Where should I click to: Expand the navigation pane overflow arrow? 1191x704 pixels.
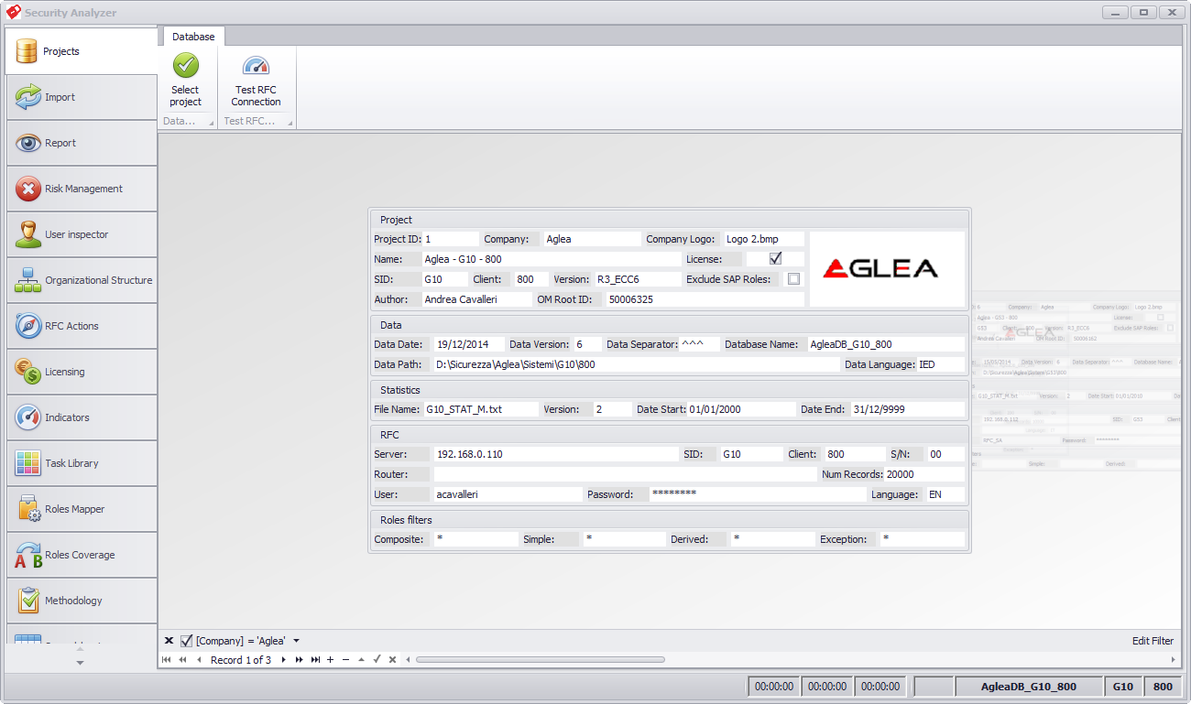80,662
